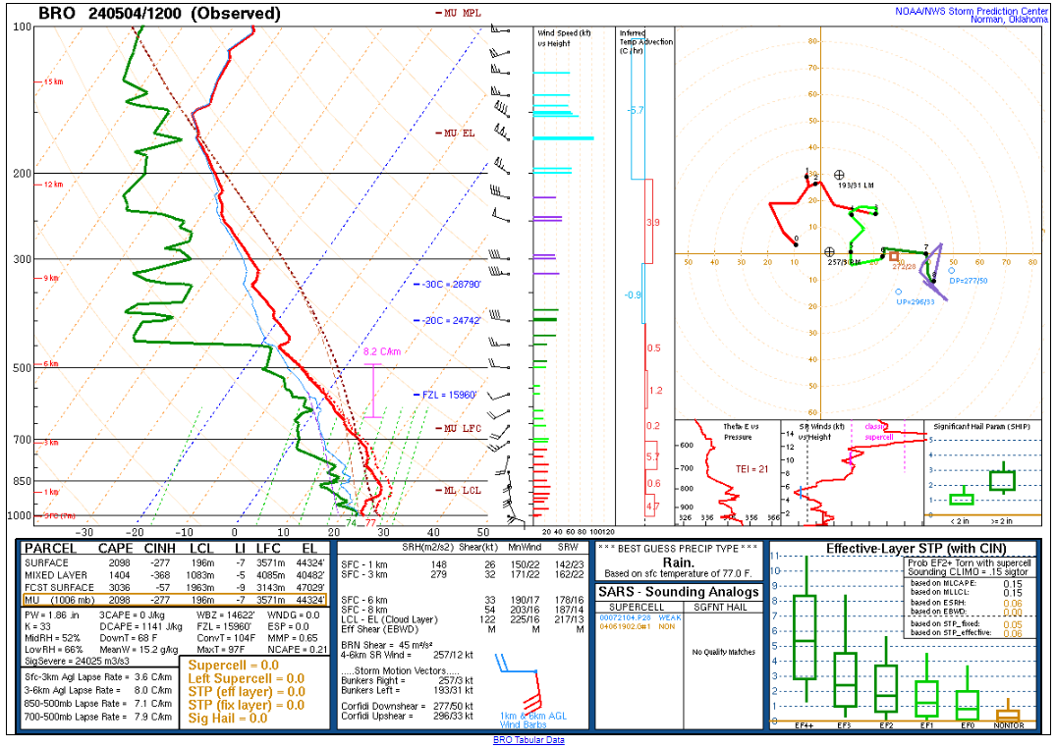
Task: Click the EF4+ box plot in STP chart
Action: click(805, 636)
